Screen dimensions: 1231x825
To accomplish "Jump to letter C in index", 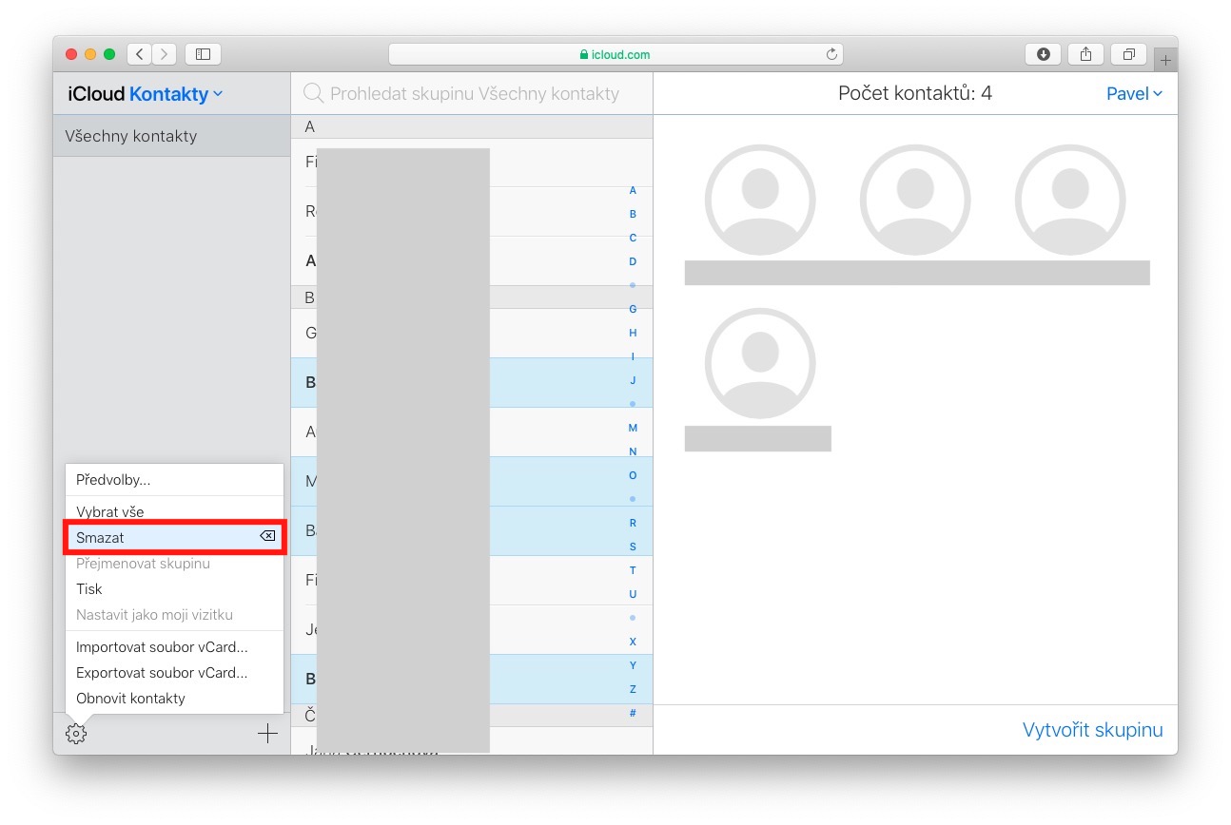I will click(633, 238).
